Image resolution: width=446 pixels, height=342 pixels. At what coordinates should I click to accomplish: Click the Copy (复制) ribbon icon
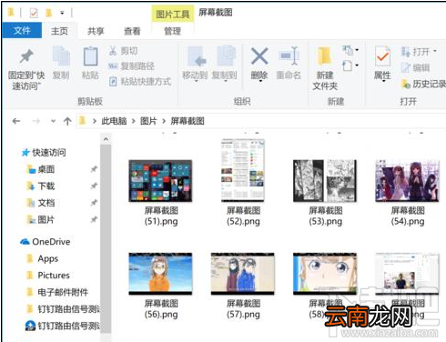[x=61, y=56]
